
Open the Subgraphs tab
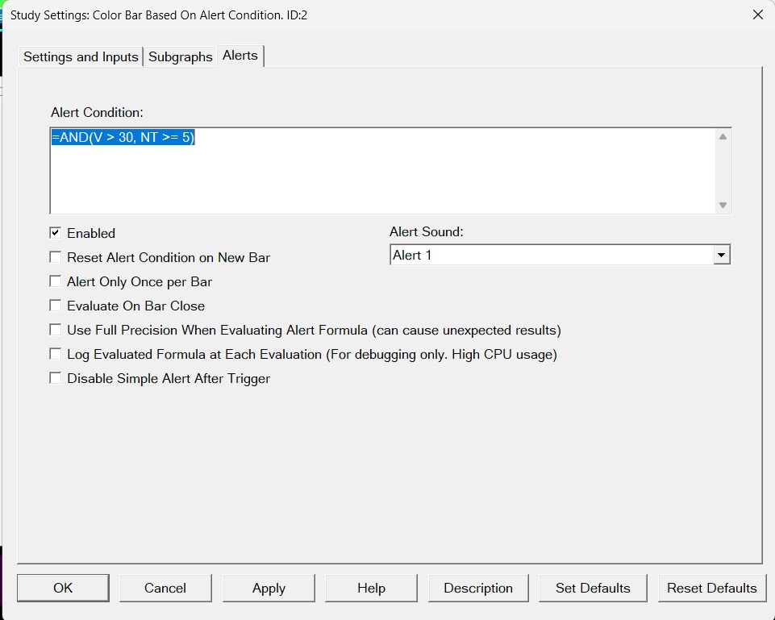[x=181, y=56]
